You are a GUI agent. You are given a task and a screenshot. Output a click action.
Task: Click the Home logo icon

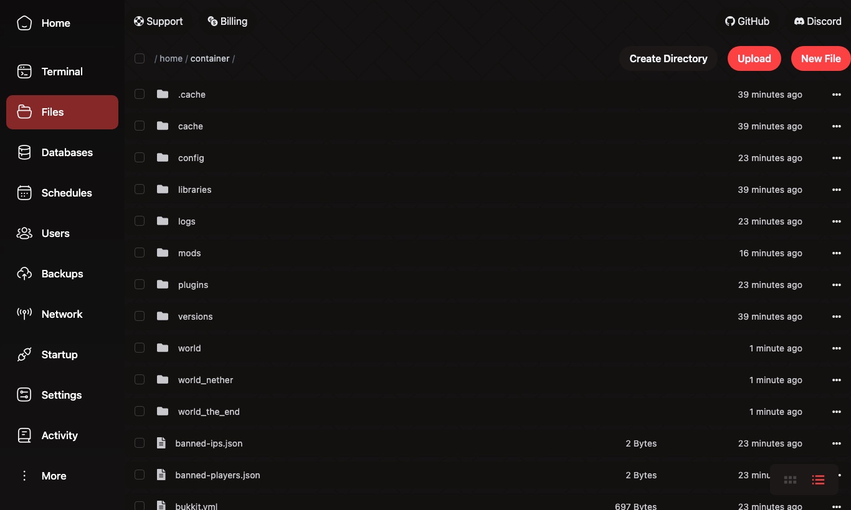click(24, 23)
